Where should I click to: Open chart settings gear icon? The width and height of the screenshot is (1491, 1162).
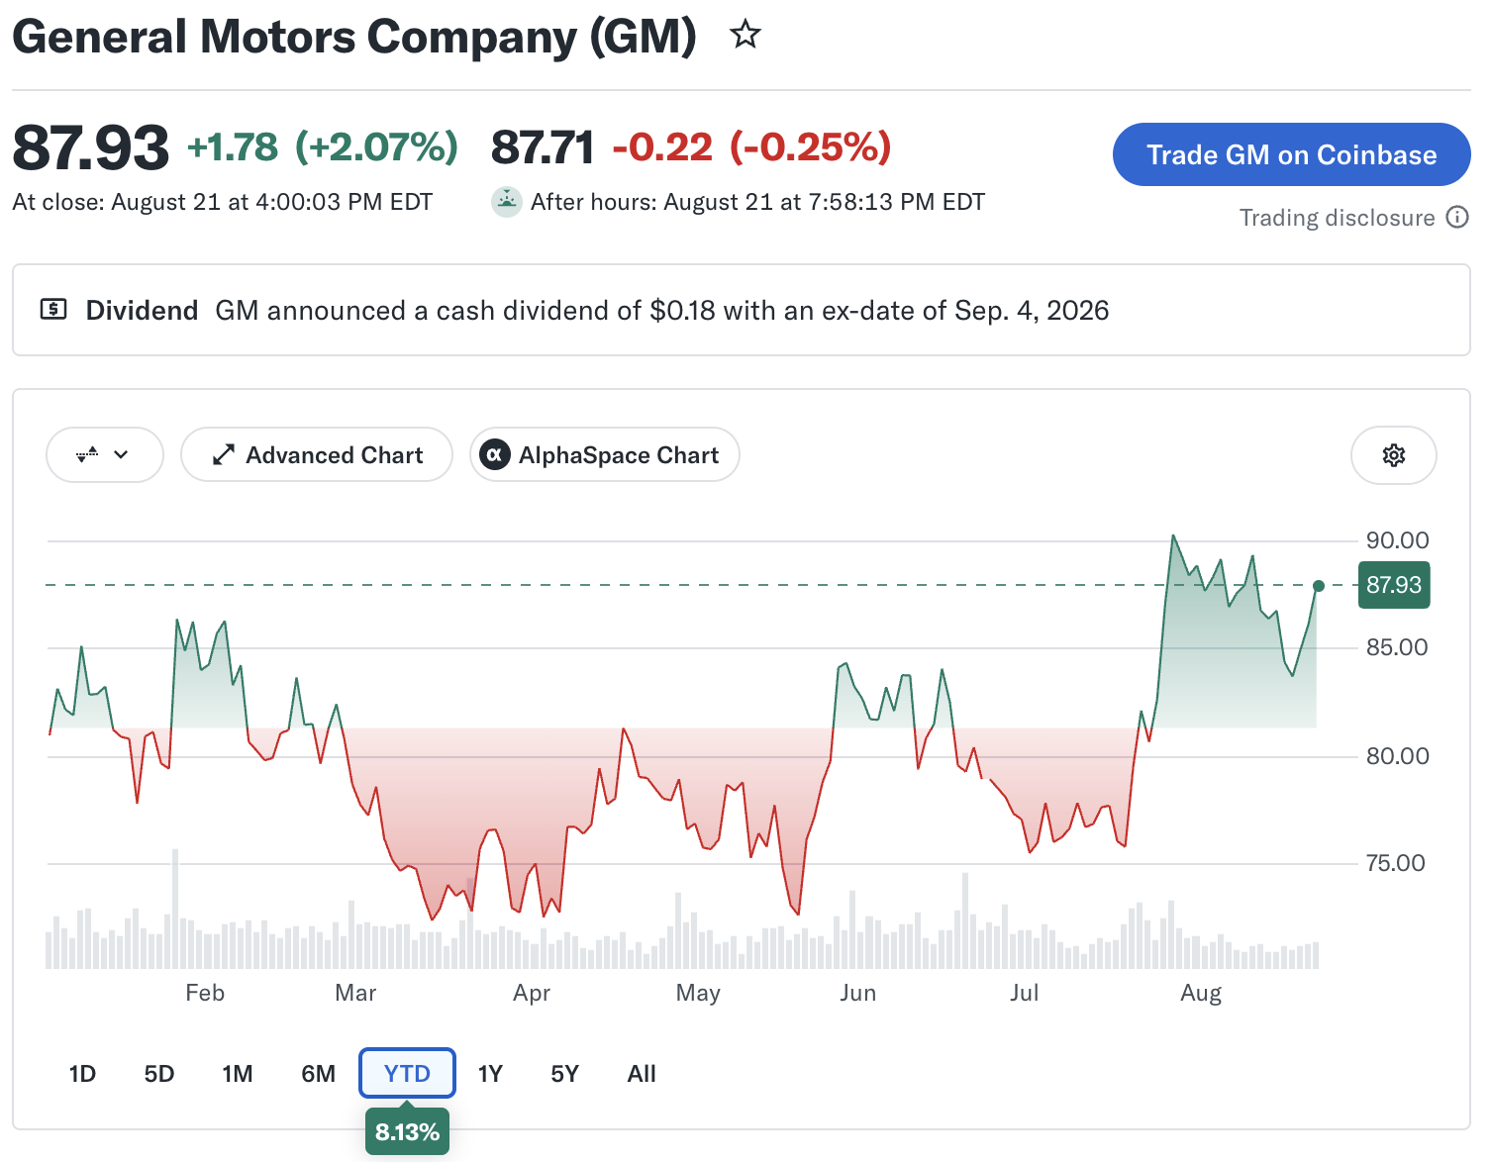[x=1394, y=455]
